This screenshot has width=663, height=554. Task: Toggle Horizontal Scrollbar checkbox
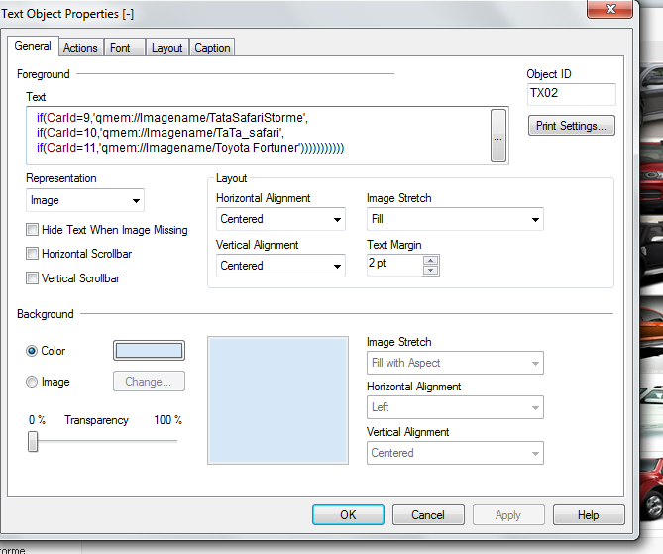[32, 254]
